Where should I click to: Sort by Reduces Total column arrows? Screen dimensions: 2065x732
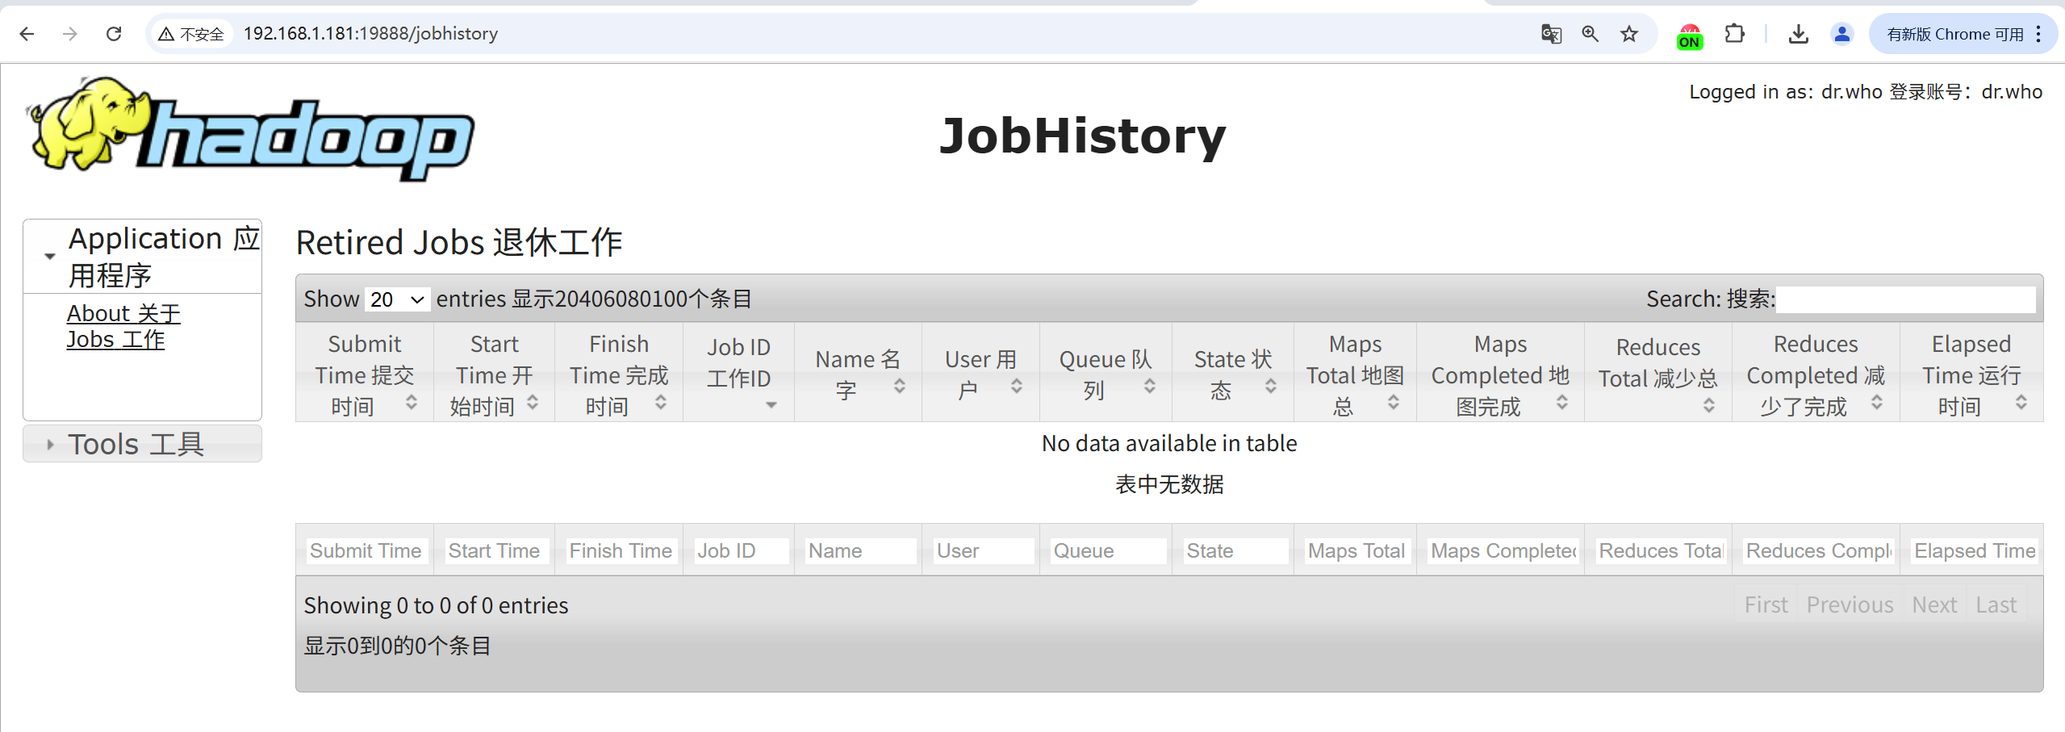click(x=1709, y=405)
